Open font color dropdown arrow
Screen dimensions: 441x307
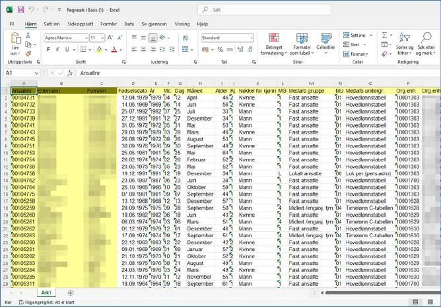121,50
